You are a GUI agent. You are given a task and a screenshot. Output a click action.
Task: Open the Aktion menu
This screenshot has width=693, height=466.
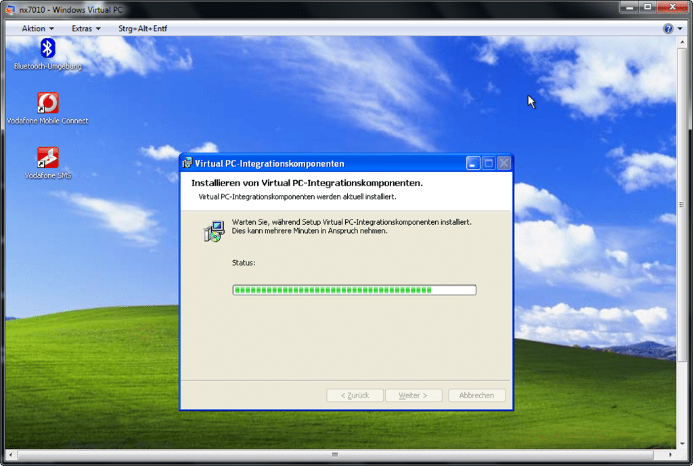[x=38, y=28]
